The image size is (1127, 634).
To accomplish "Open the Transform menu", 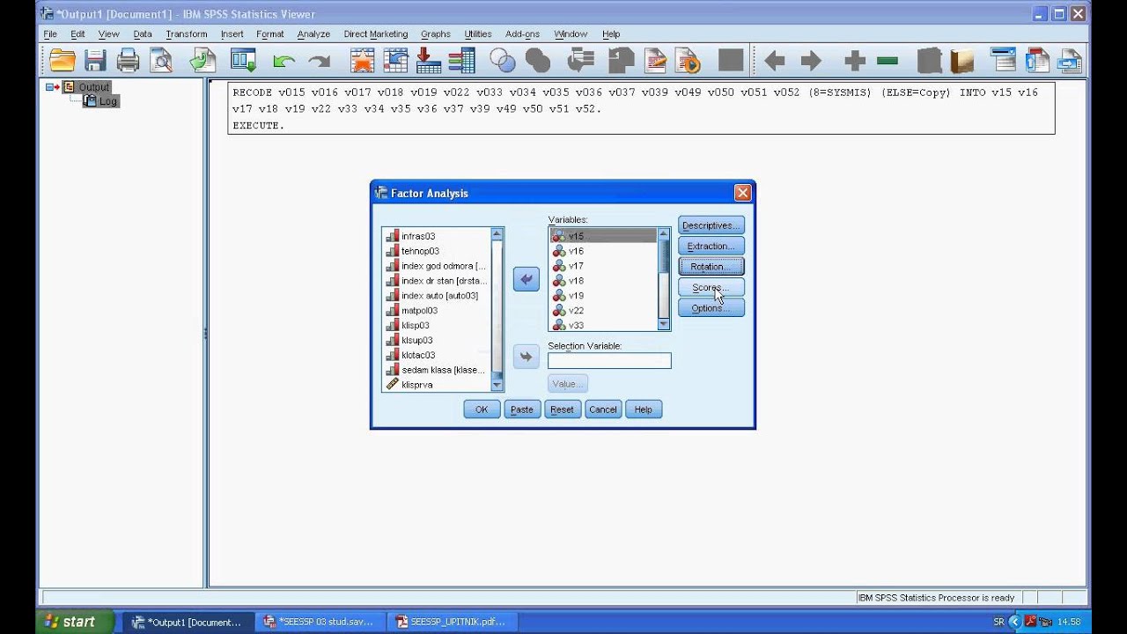I will click(x=186, y=33).
